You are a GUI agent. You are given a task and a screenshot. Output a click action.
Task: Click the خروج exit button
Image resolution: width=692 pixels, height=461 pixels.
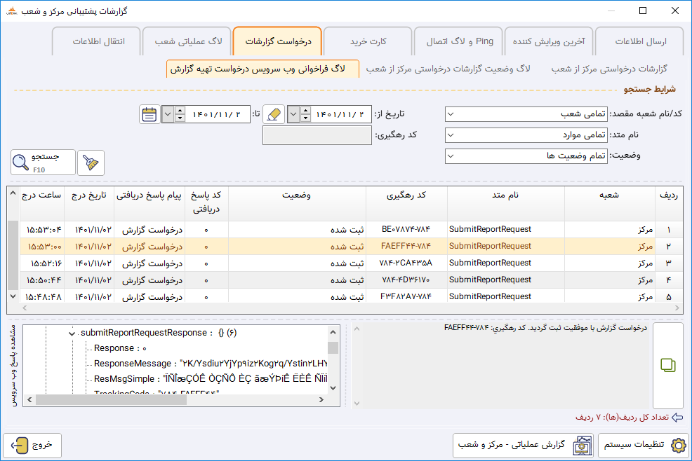pos(32,445)
